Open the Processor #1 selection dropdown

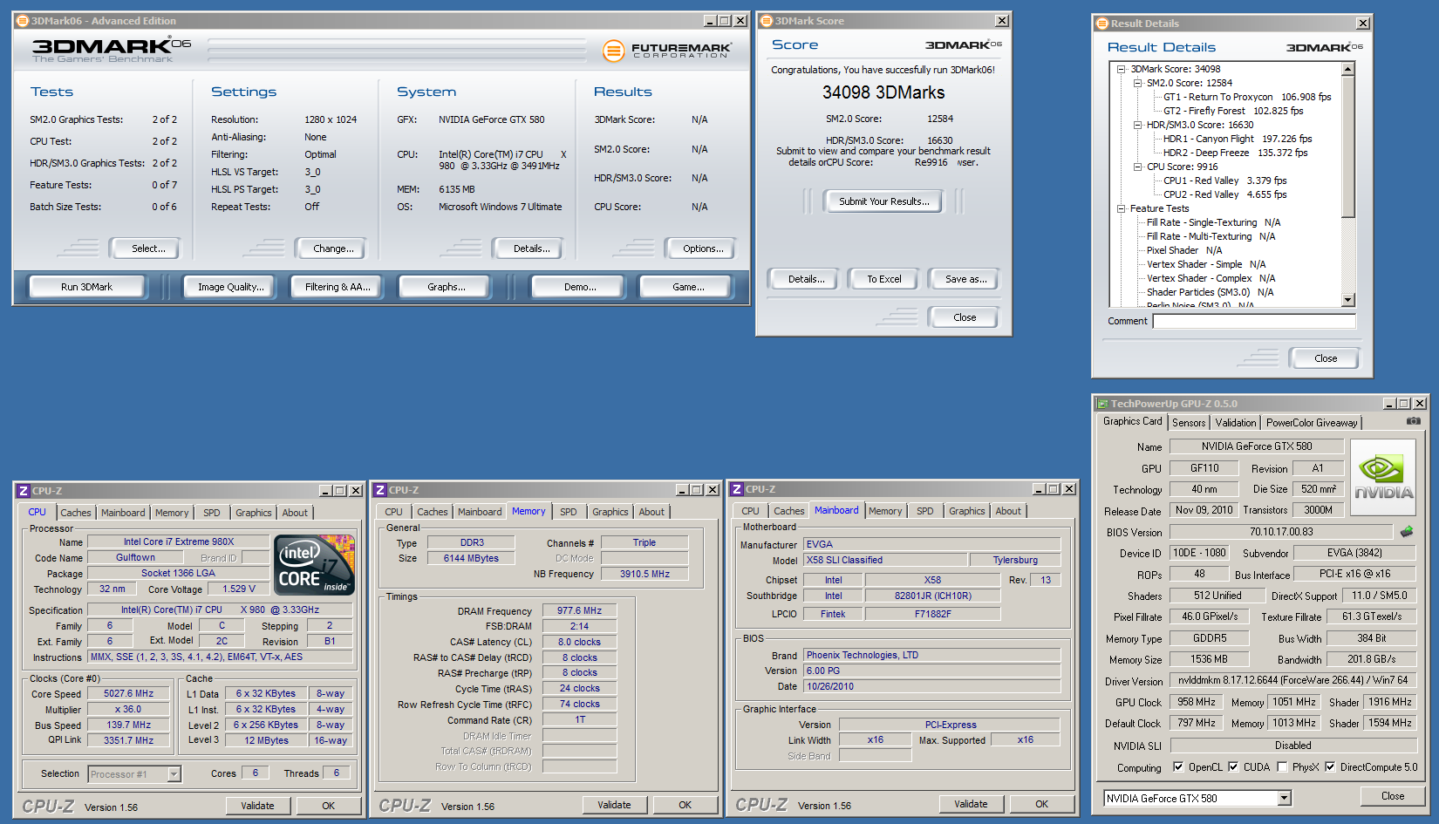tap(174, 774)
